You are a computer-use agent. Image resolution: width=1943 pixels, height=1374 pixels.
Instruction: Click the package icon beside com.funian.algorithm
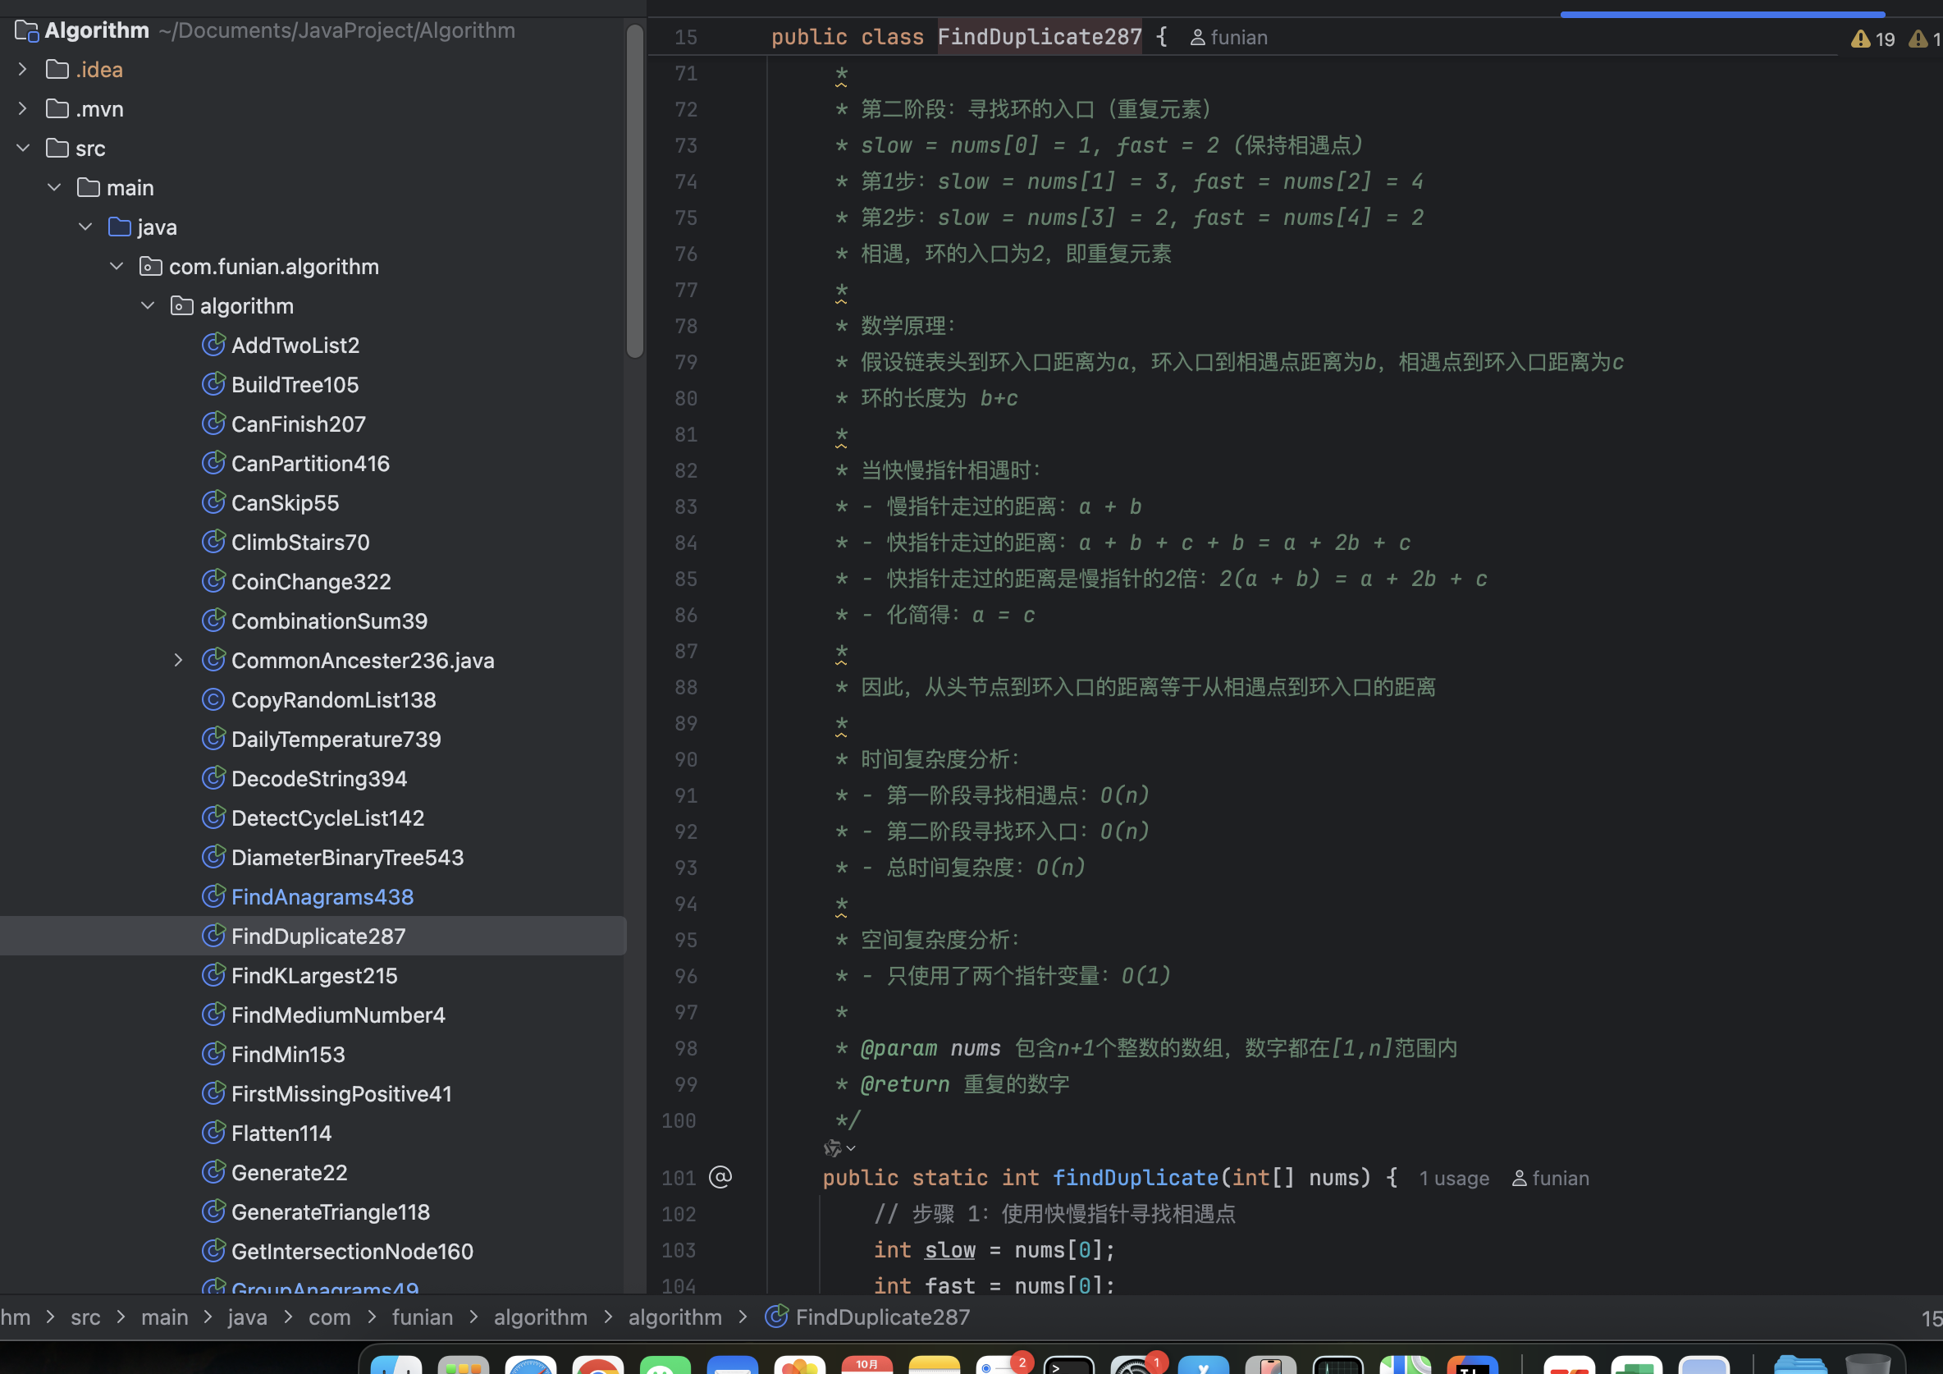point(150,266)
